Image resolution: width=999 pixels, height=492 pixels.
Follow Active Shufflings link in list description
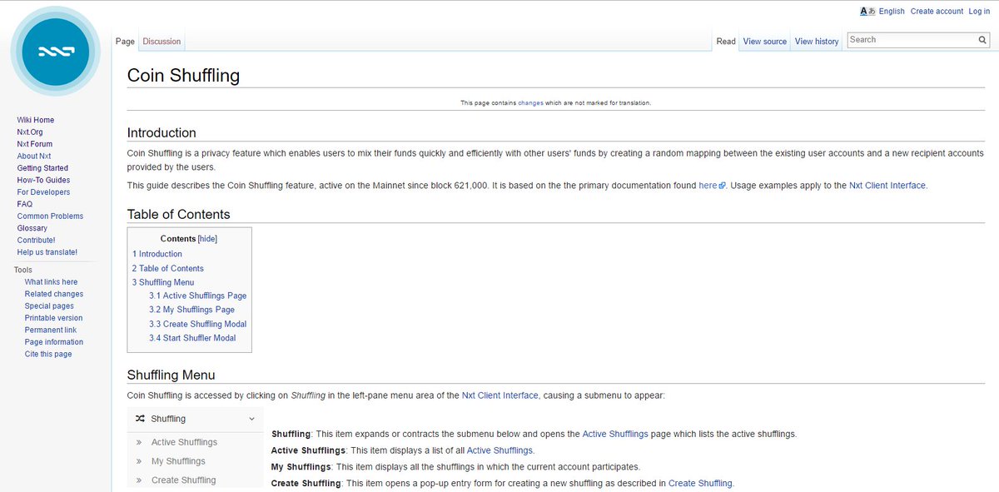click(x=499, y=450)
